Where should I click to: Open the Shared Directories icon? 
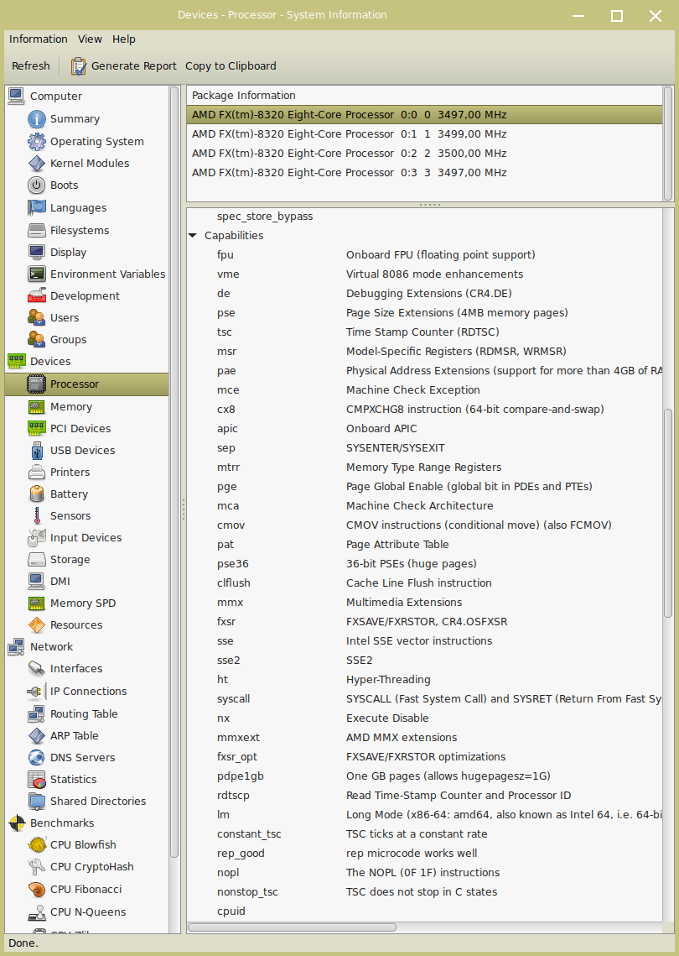click(x=37, y=801)
